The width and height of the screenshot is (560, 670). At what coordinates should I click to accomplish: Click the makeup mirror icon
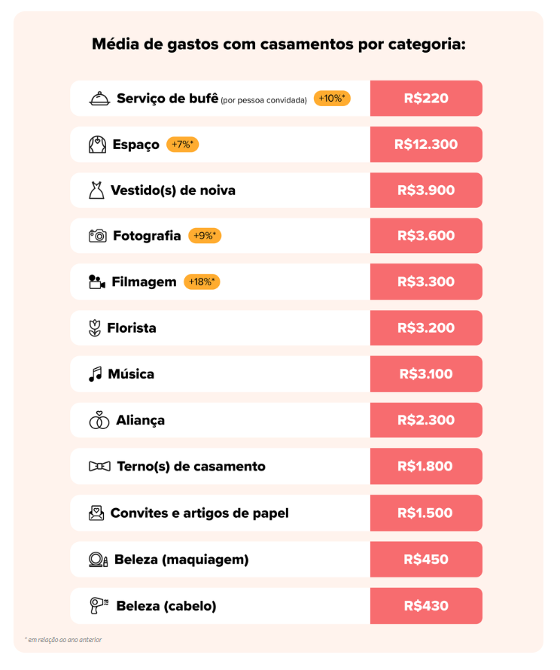pyautogui.click(x=99, y=559)
